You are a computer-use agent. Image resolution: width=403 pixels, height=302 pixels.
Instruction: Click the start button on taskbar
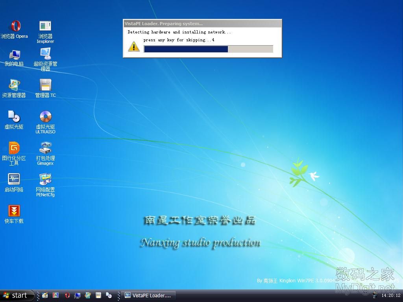point(17,296)
